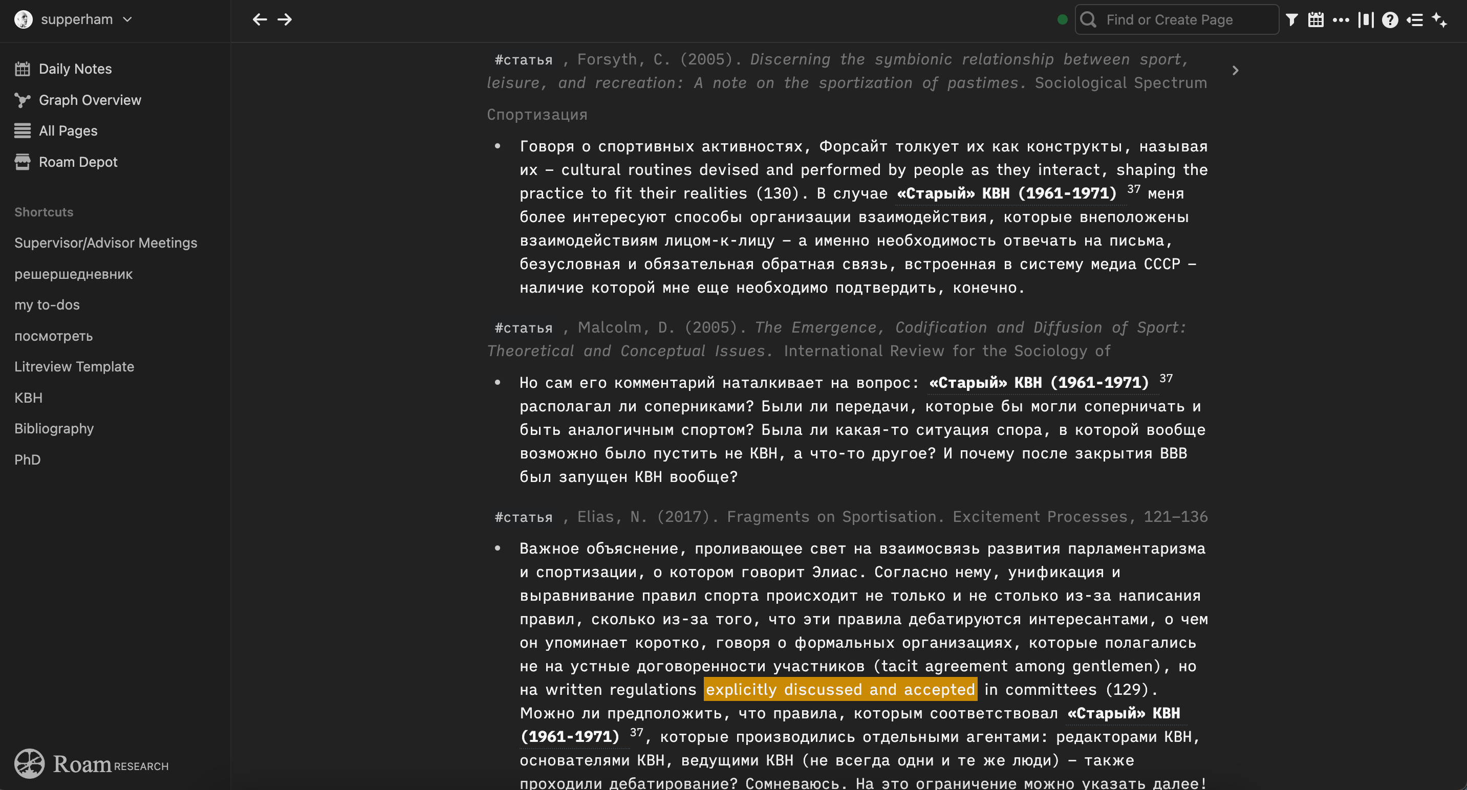This screenshot has height=790, width=1467.
Task: Open the Litreview Template shortcut
Action: pyautogui.click(x=74, y=366)
